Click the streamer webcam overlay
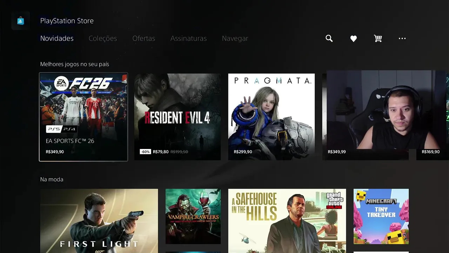The image size is (449, 253). 386,110
